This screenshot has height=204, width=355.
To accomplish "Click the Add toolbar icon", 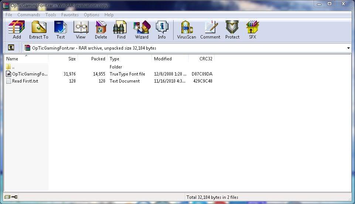I will [17, 30].
